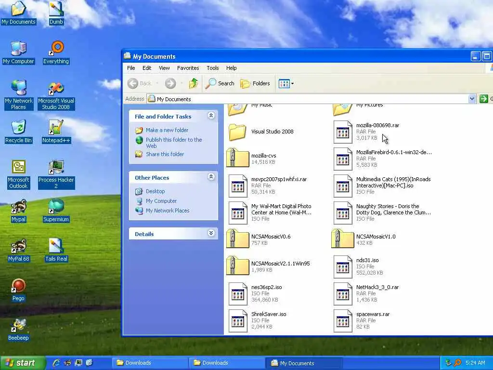Select the Visual Studio 2008 folder
The image size is (493, 370).
pos(260,132)
